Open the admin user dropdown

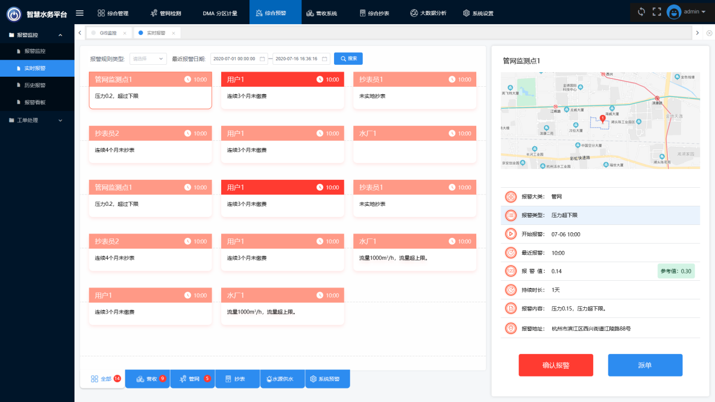[703, 12]
